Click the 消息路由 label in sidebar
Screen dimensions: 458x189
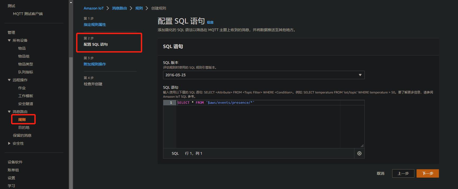(20, 112)
